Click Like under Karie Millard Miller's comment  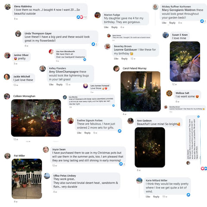coord(148,197)
